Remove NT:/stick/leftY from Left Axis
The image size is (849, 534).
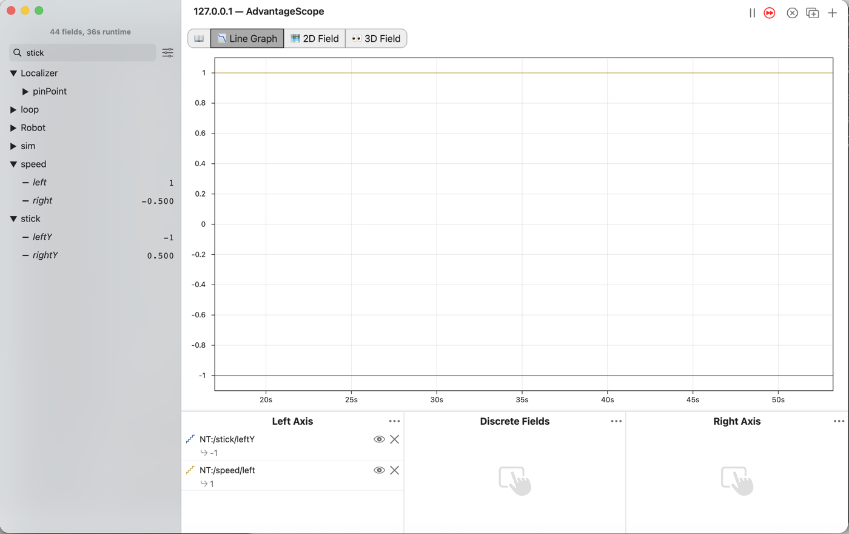click(x=395, y=439)
